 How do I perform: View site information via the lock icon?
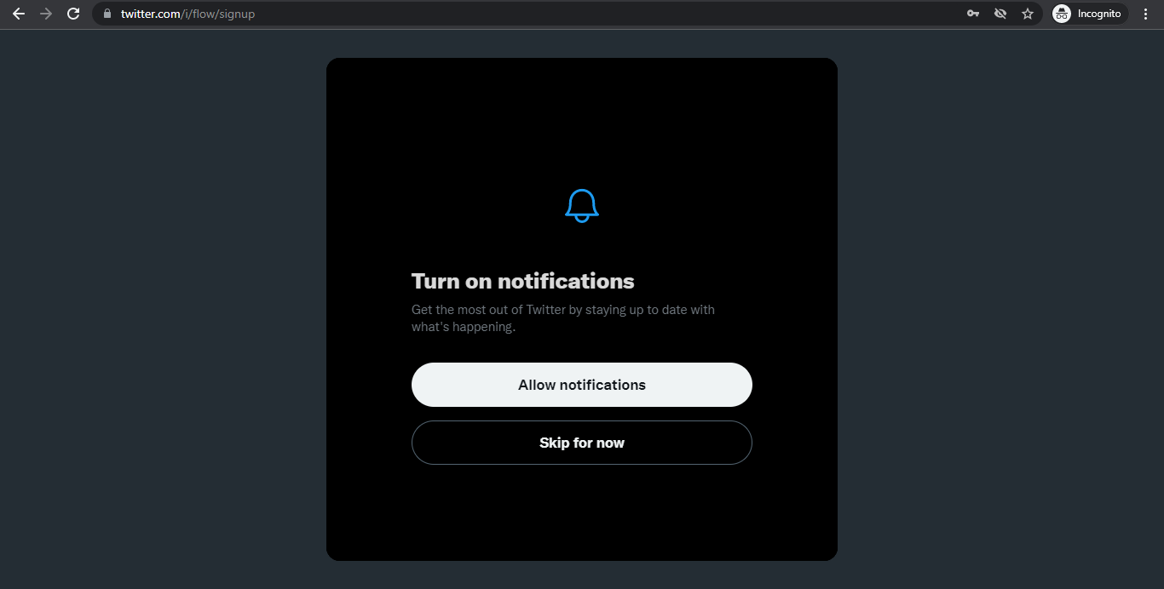107,14
